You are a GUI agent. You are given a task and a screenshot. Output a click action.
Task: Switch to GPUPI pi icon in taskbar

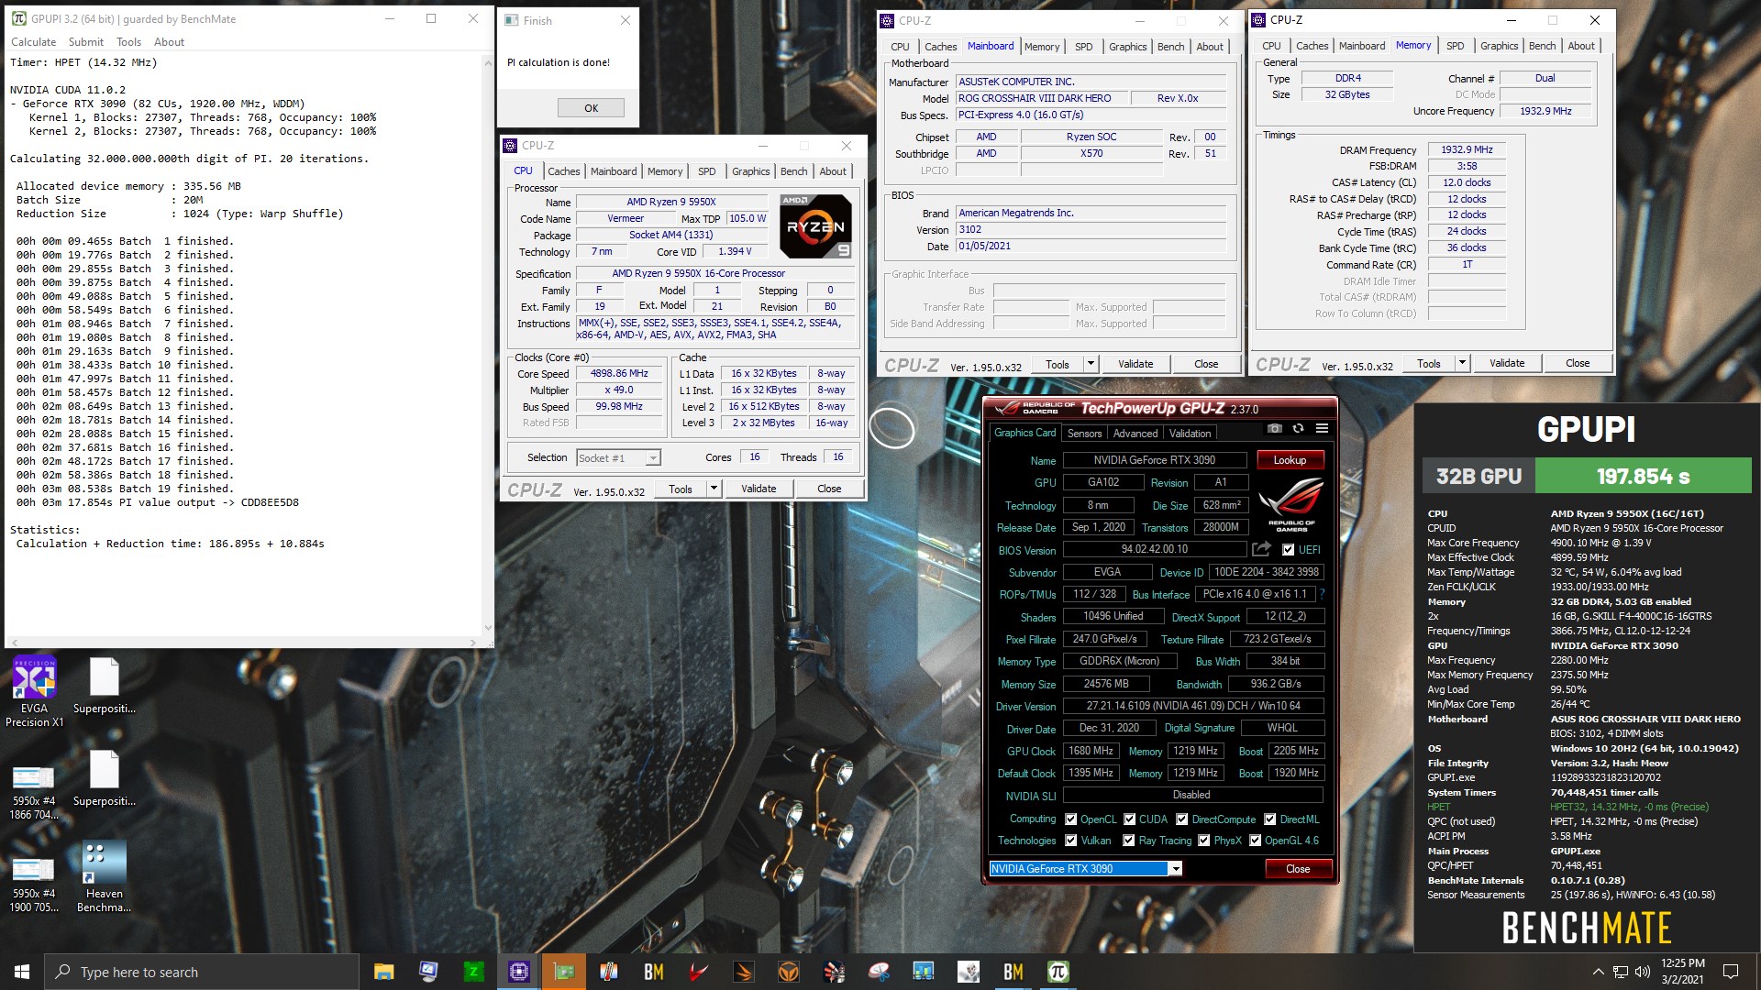point(1058,972)
